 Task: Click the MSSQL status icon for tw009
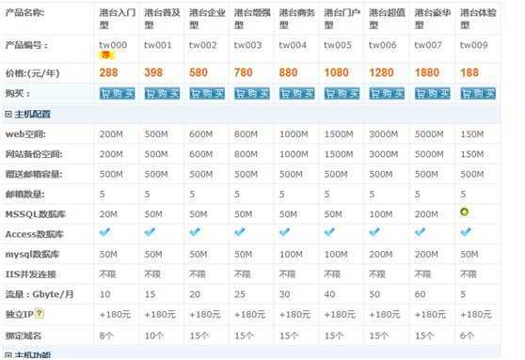pyautogui.click(x=464, y=211)
